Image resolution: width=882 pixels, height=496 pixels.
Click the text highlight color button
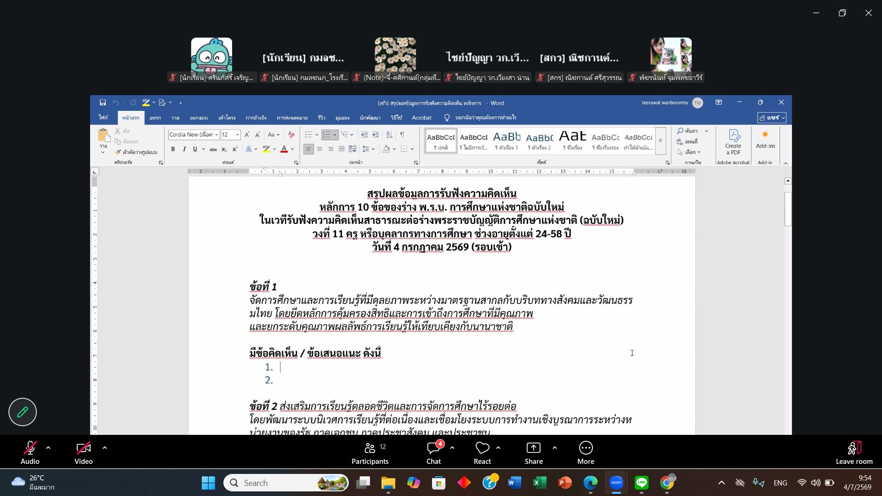point(266,149)
